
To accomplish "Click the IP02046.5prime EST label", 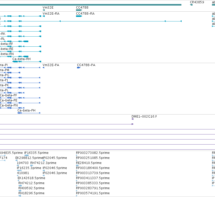I will 55,168.
